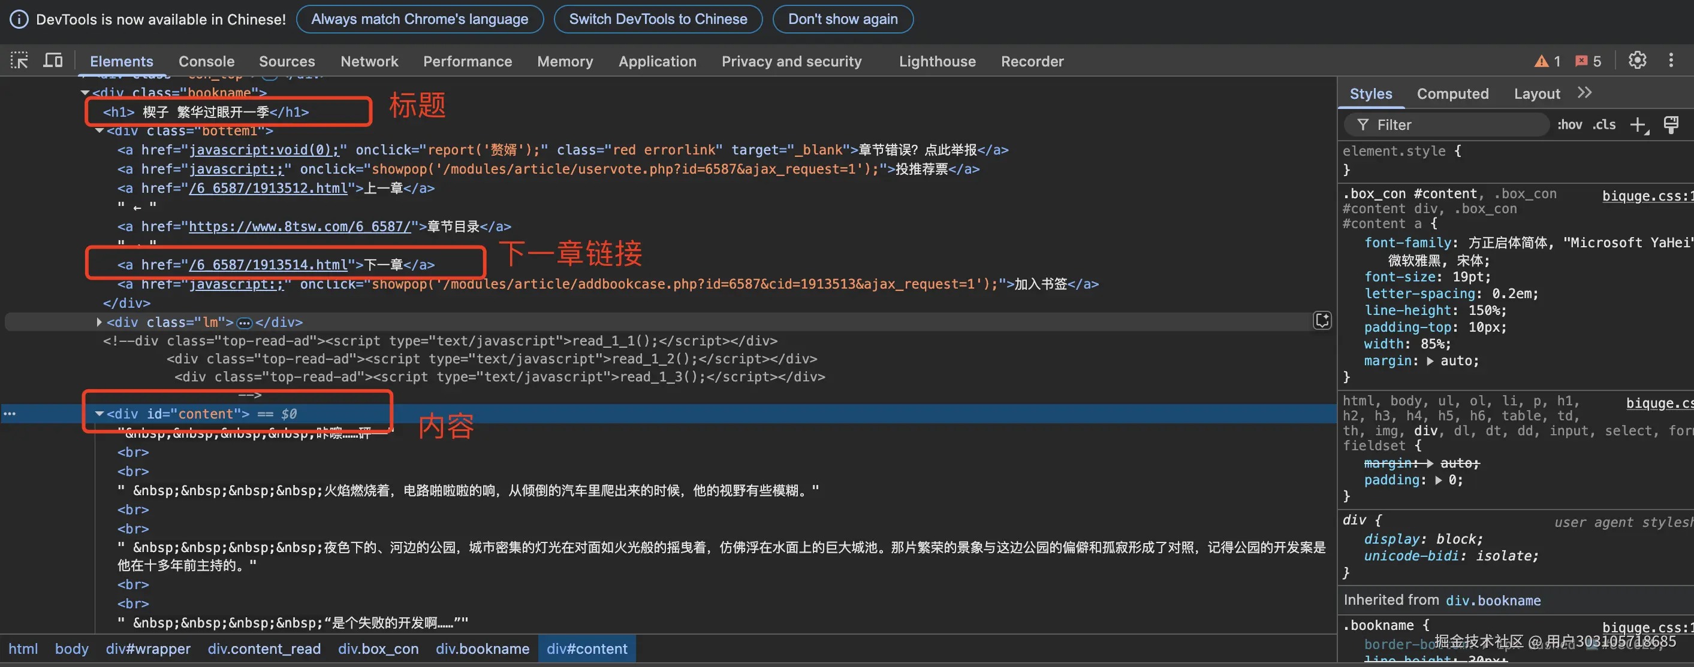The image size is (1694, 667).
Task: Click the computed styles sidebar toggle icon
Action: [1671, 124]
